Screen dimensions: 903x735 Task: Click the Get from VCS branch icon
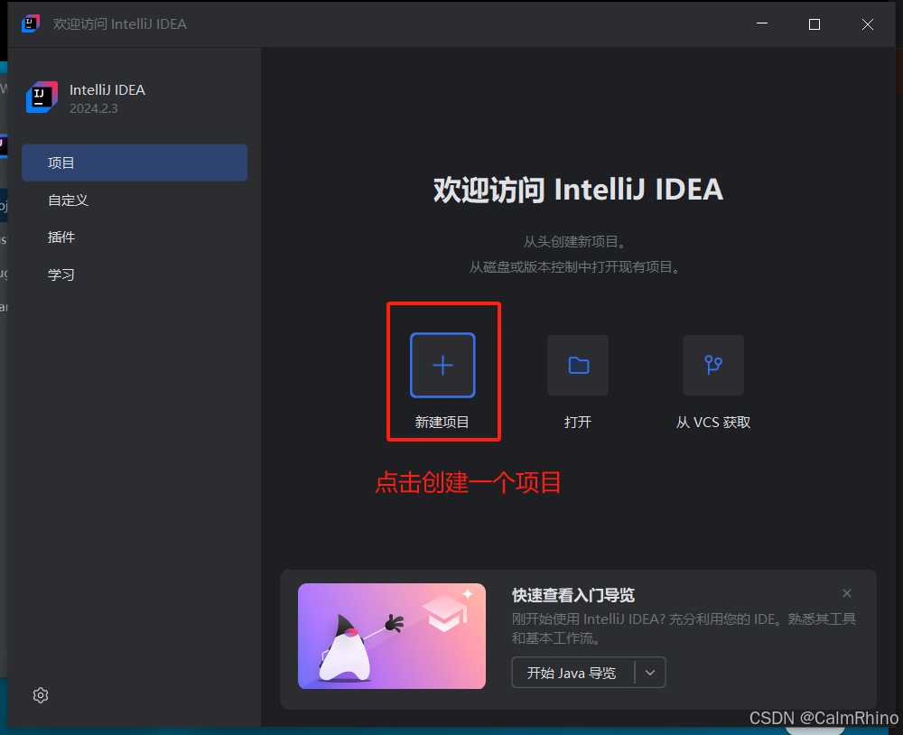pyautogui.click(x=713, y=365)
